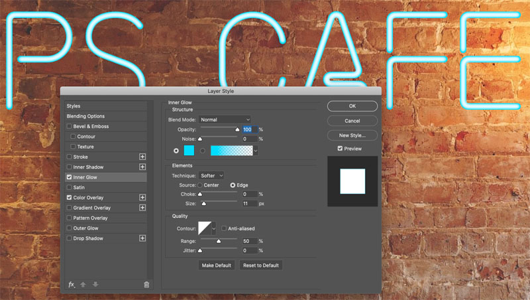The height and width of the screenshot is (300, 530).
Task: Open the Contour picker dropdown arrow
Action: click(x=213, y=228)
